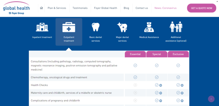The width and height of the screenshot is (219, 106).
Task: Click the Consultations row description text
Action: [74, 66]
